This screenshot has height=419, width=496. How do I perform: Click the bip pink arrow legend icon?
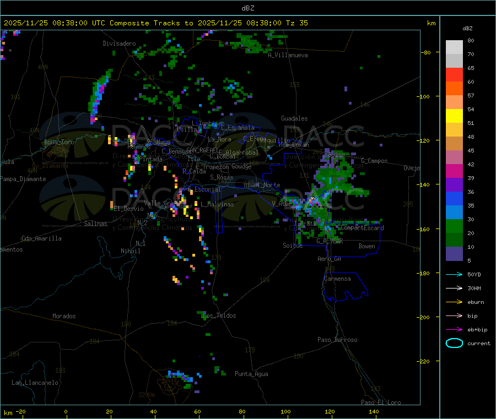(x=454, y=315)
